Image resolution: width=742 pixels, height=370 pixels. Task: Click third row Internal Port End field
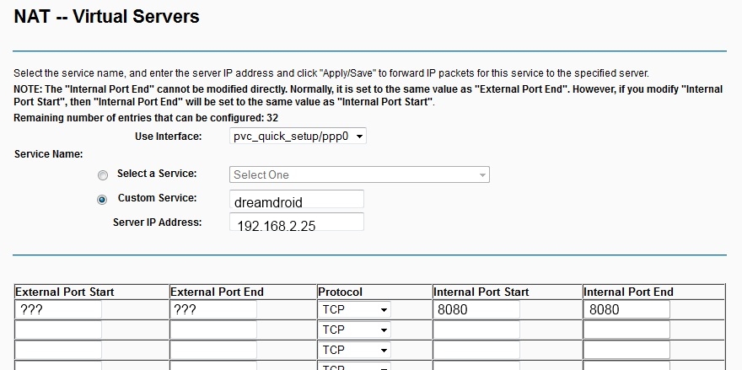click(627, 350)
